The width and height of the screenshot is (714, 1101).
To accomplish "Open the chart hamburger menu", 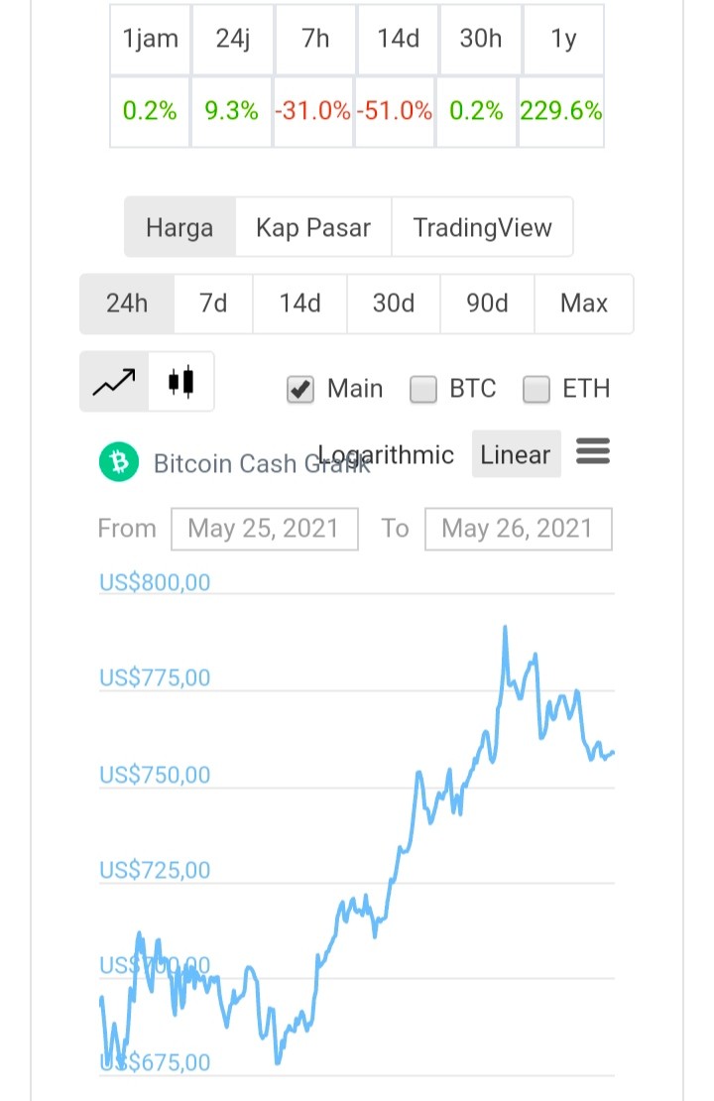I will tap(593, 451).
